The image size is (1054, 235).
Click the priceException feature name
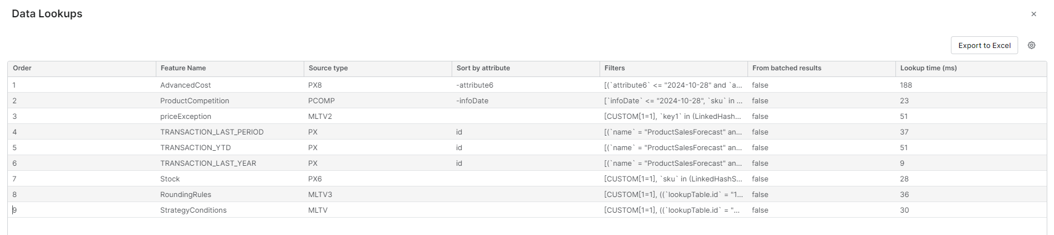pos(185,117)
